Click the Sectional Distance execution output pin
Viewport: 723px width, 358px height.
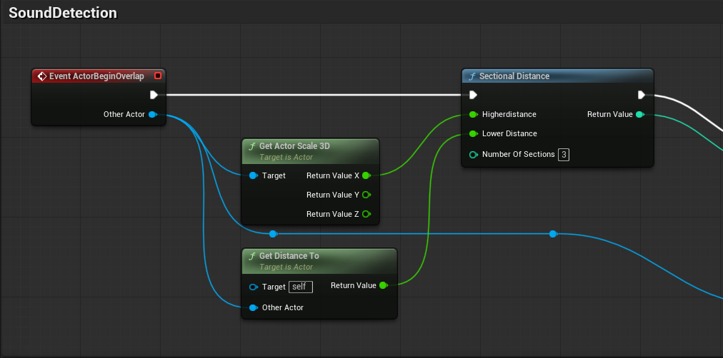click(x=641, y=95)
